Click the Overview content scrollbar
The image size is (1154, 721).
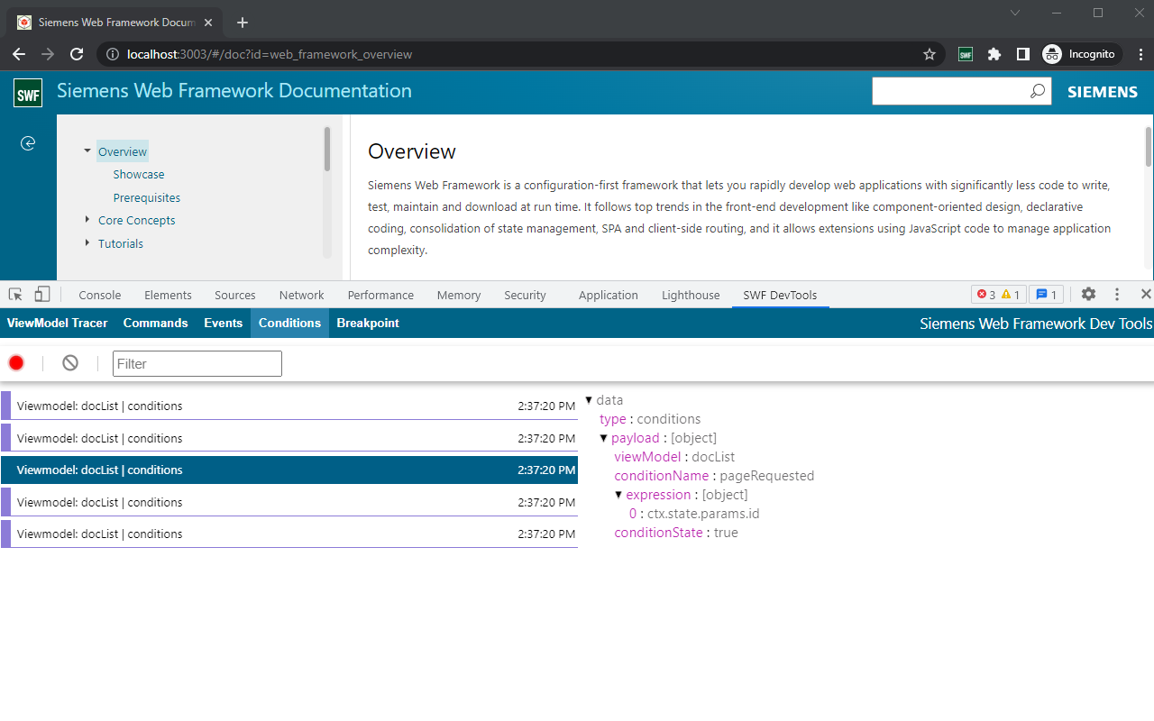tap(1149, 146)
